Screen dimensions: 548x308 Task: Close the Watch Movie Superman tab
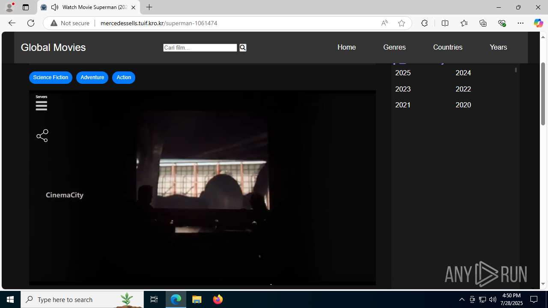[133, 7]
